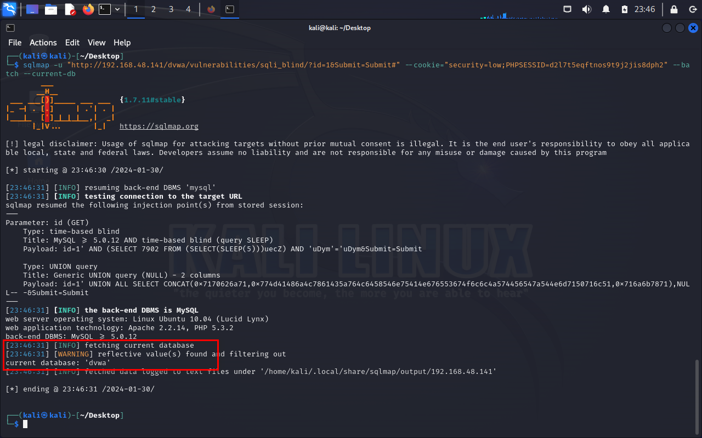
Task: Click 'Type: time-based blind' line
Action: pos(71,232)
